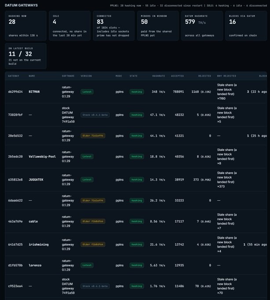This screenshot has height=300, width=270.
Task: Click the JUGGATEK gateway name
Action: [36, 180]
